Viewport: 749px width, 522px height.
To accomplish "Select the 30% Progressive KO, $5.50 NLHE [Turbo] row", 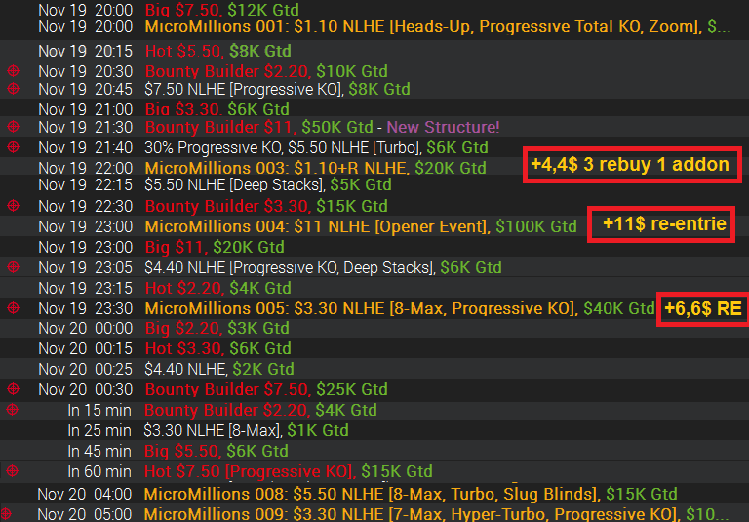I will pyautogui.click(x=374, y=147).
